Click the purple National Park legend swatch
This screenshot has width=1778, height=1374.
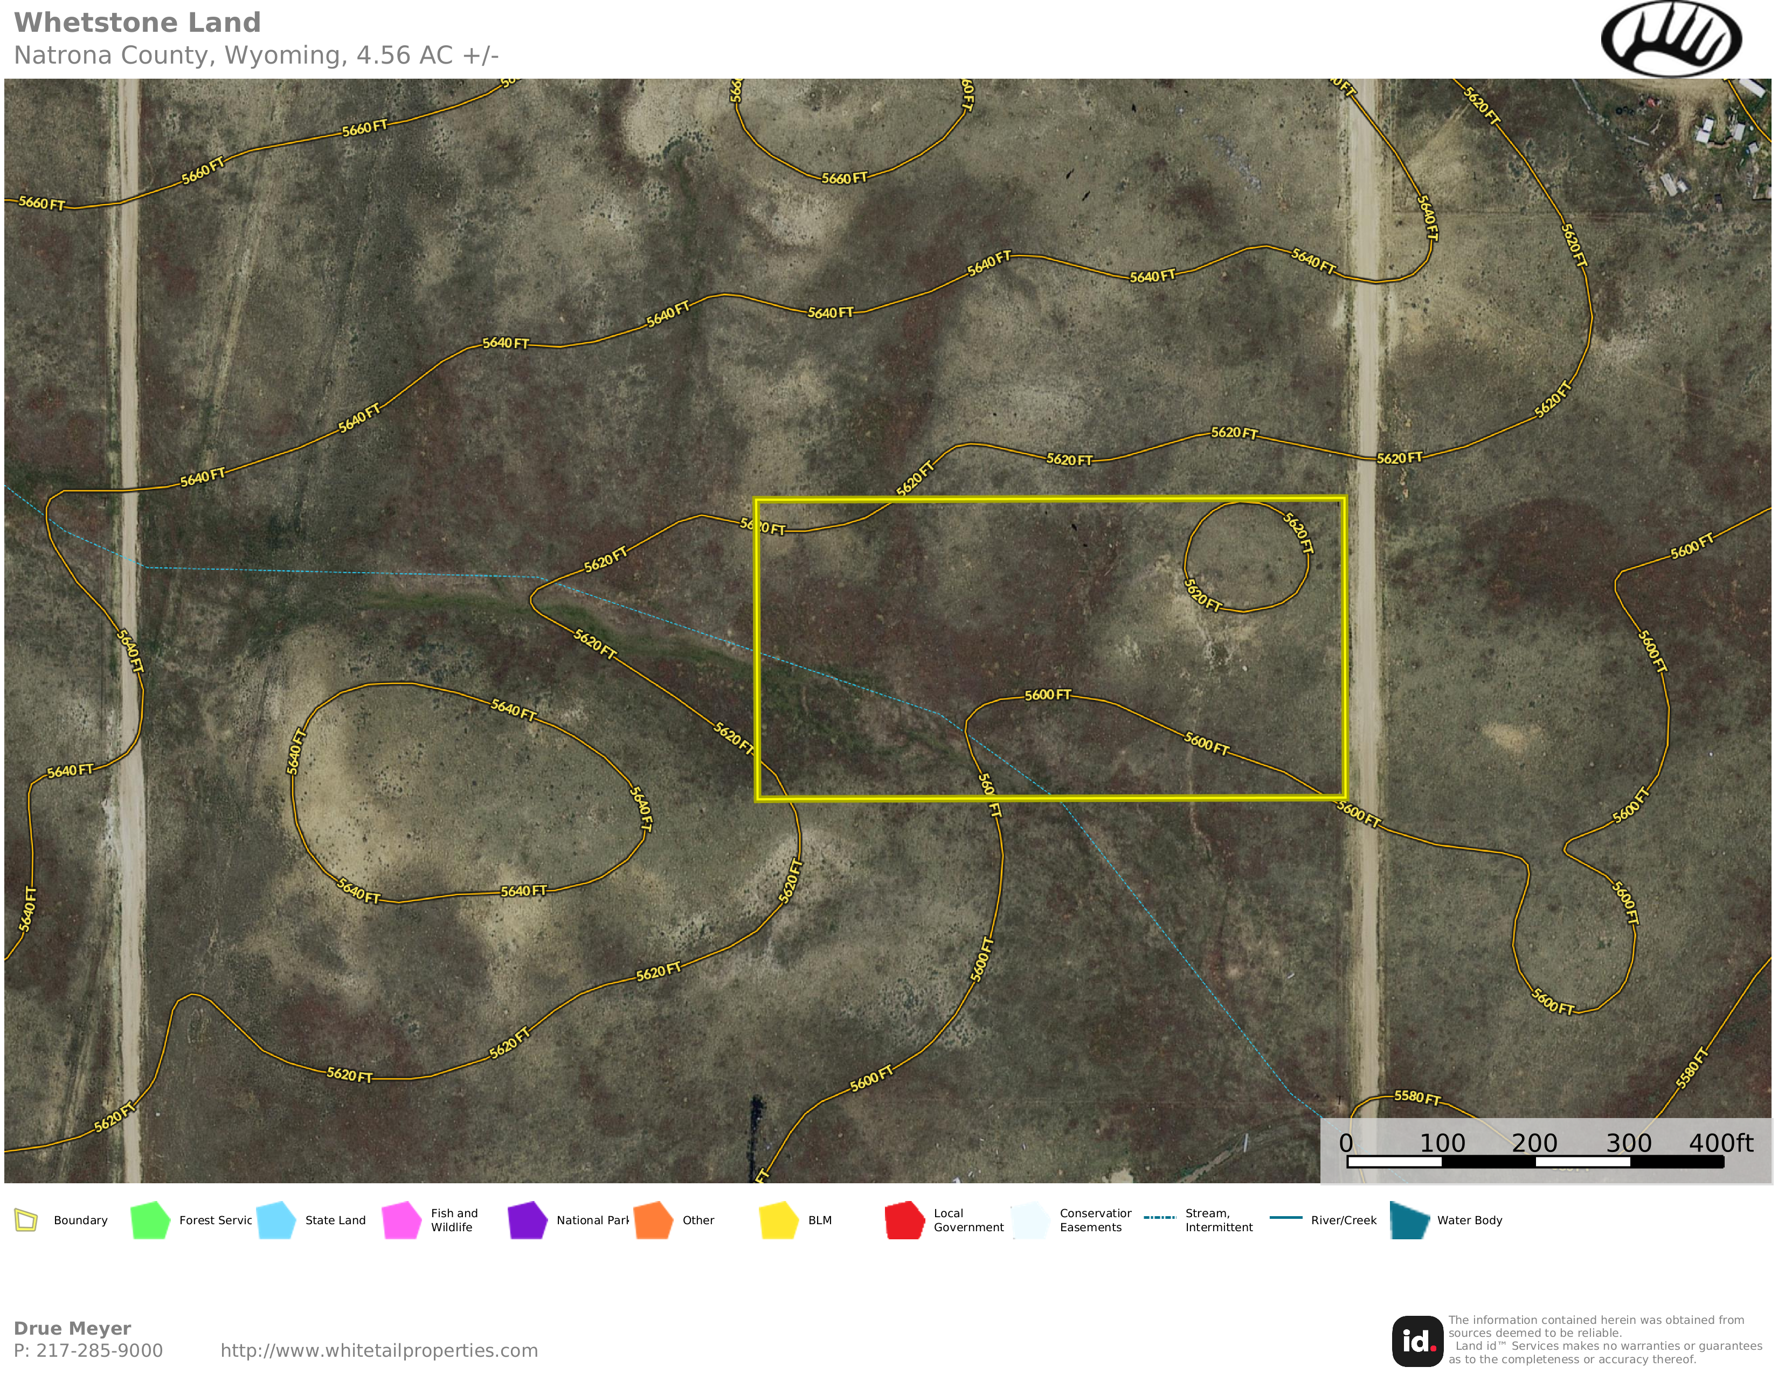(x=527, y=1220)
